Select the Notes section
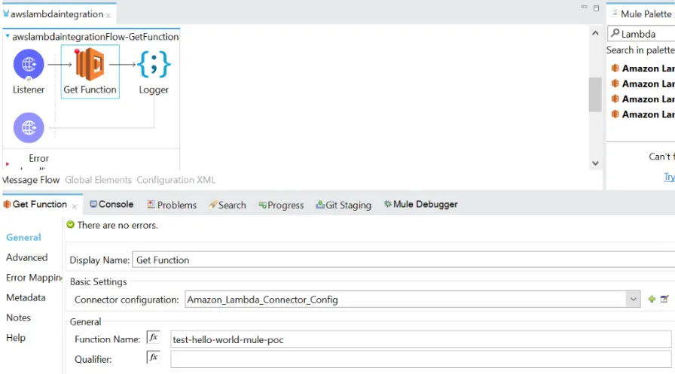Screen dimensions: 675x374 tap(19, 318)
